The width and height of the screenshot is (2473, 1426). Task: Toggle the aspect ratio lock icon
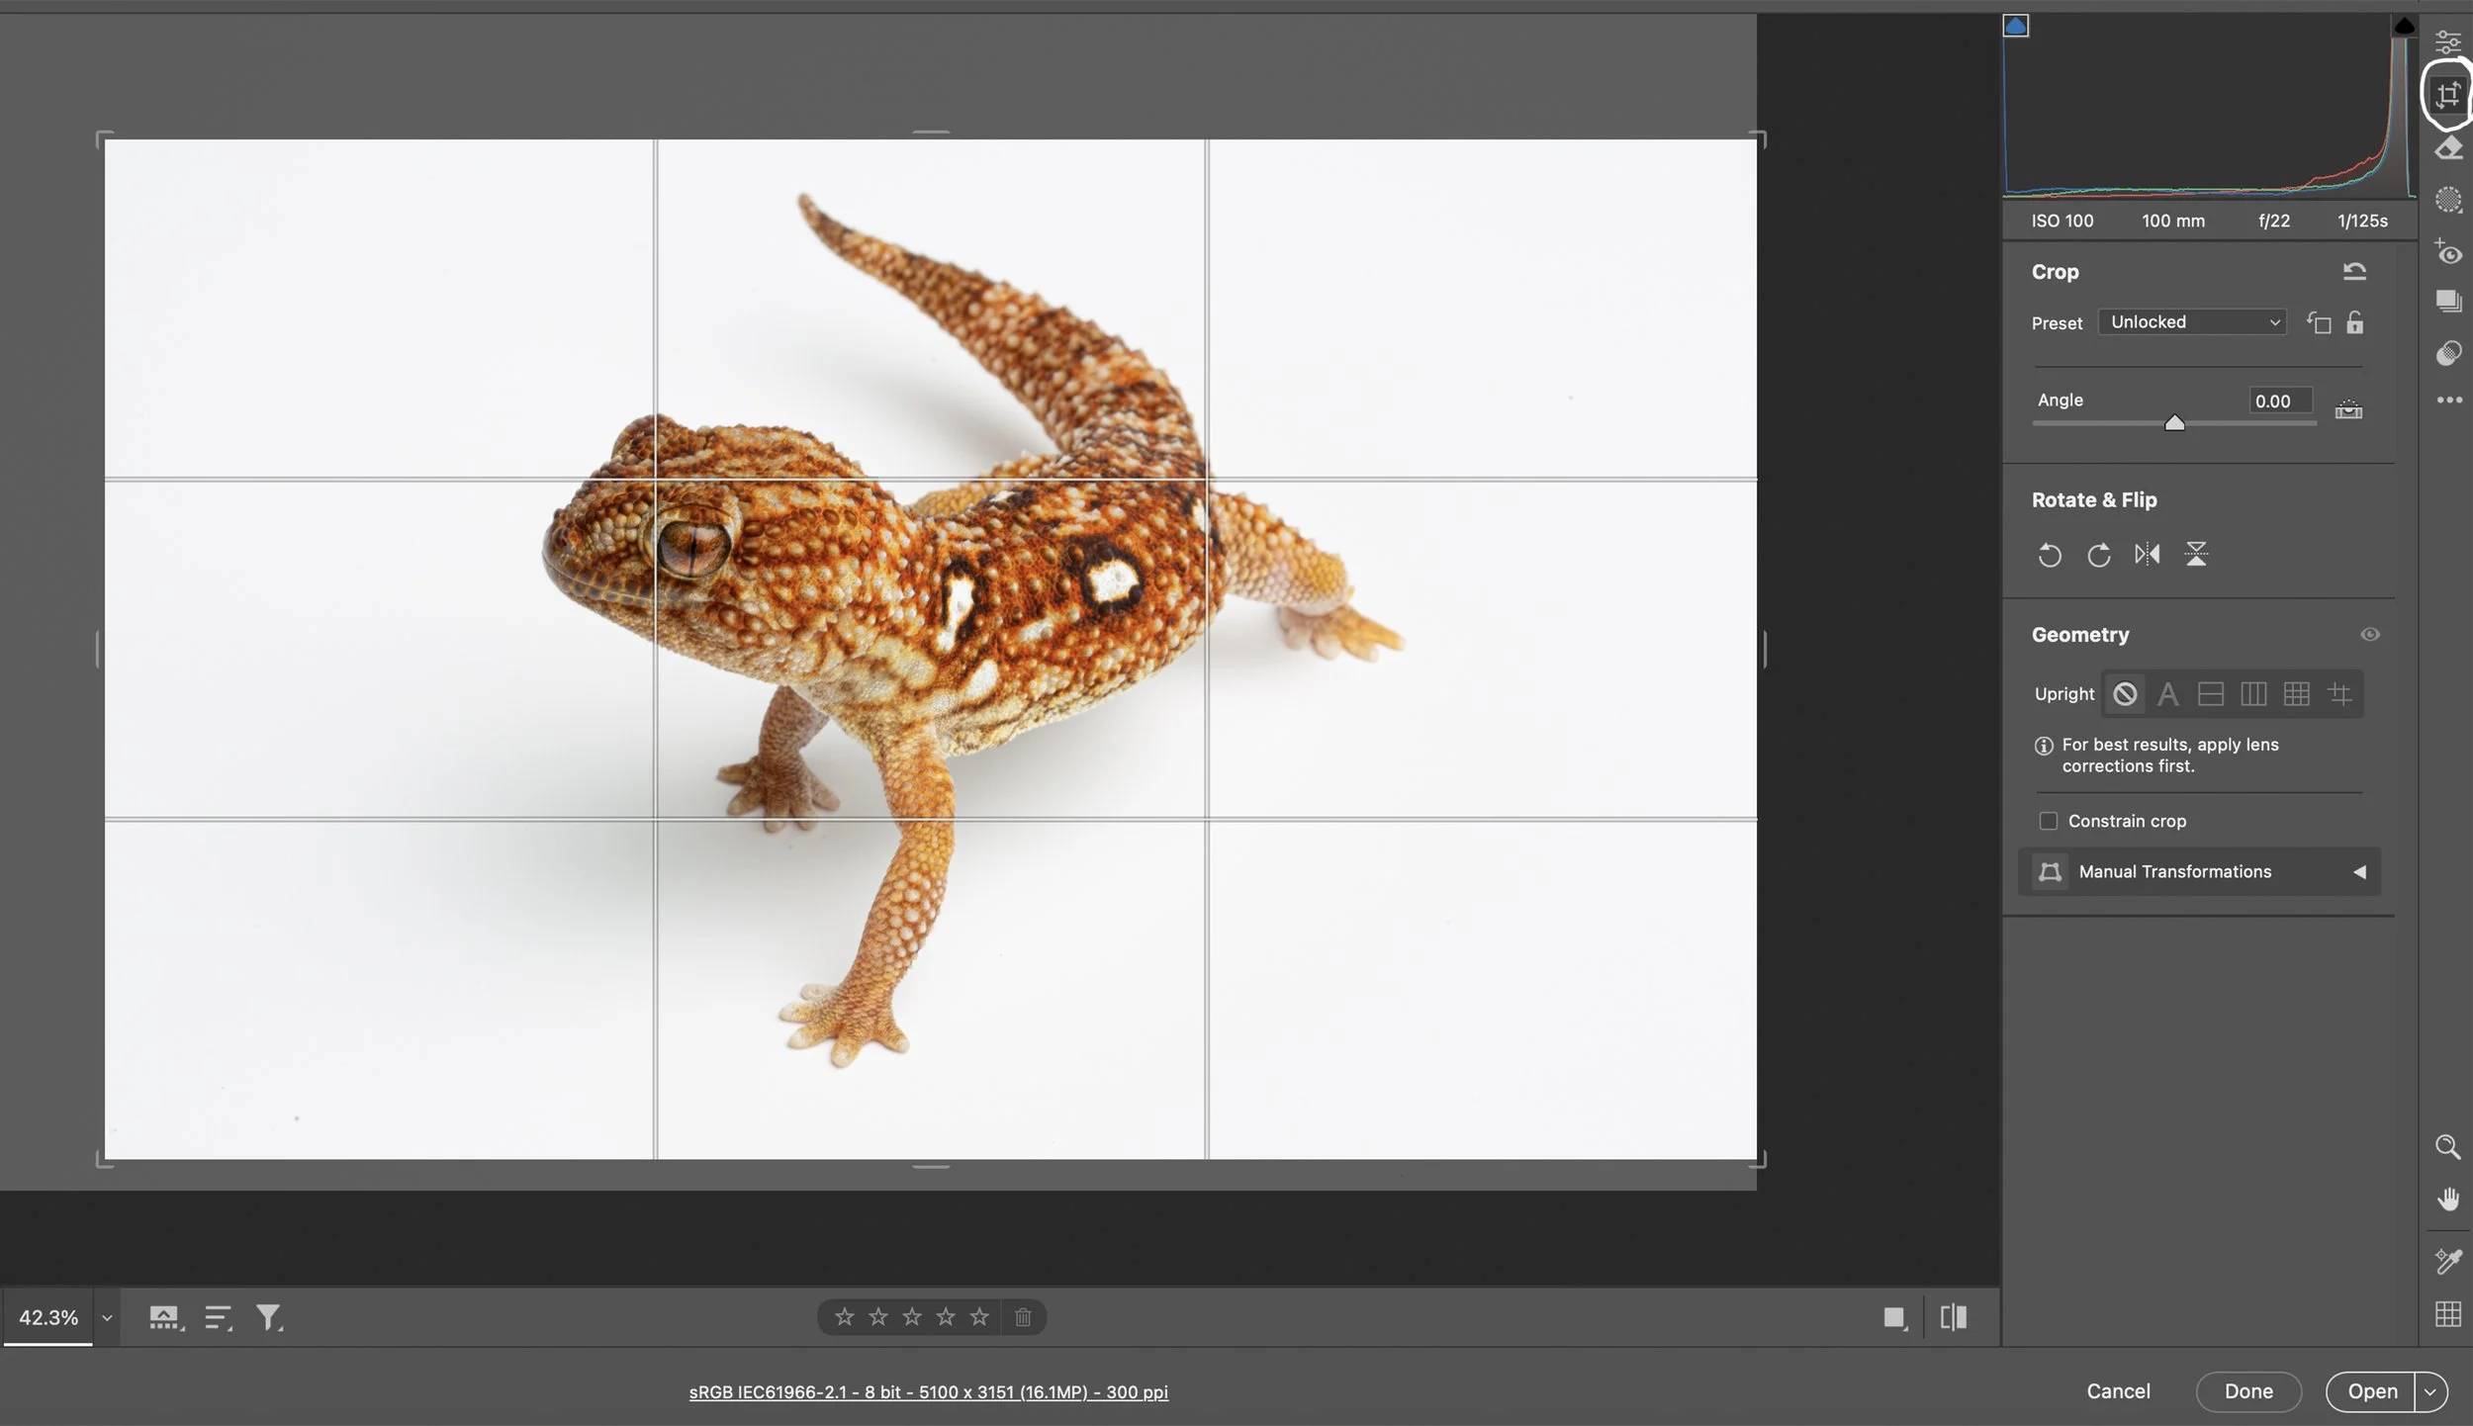coord(2355,322)
